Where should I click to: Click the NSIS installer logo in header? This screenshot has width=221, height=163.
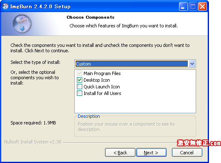click(22, 24)
